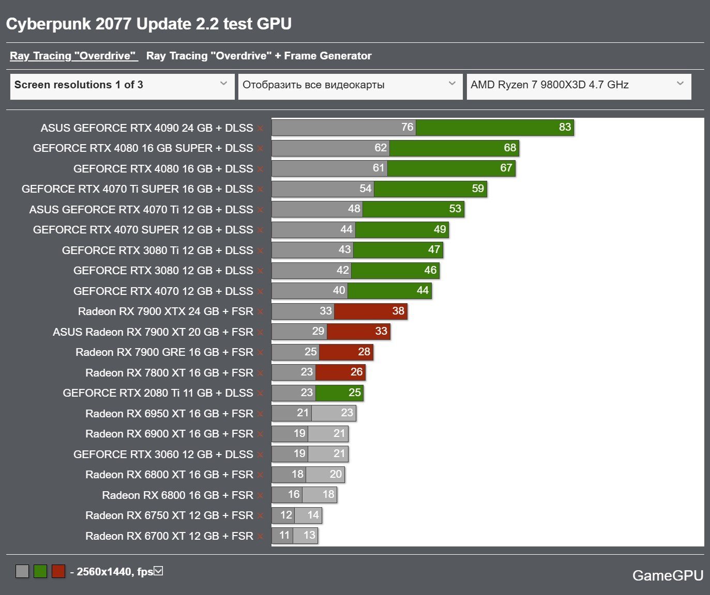710x595 pixels.
Task: Click label GEFORCE RTX 4080 16 GB SUPER + DLSS
Action: [143, 148]
